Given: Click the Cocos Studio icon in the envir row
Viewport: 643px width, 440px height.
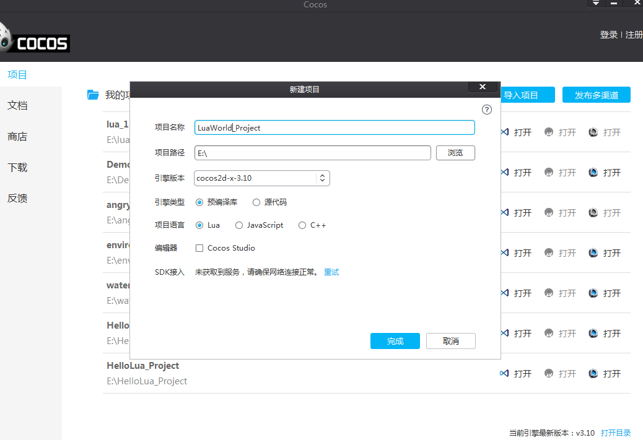Looking at the screenshot, I should [593, 252].
